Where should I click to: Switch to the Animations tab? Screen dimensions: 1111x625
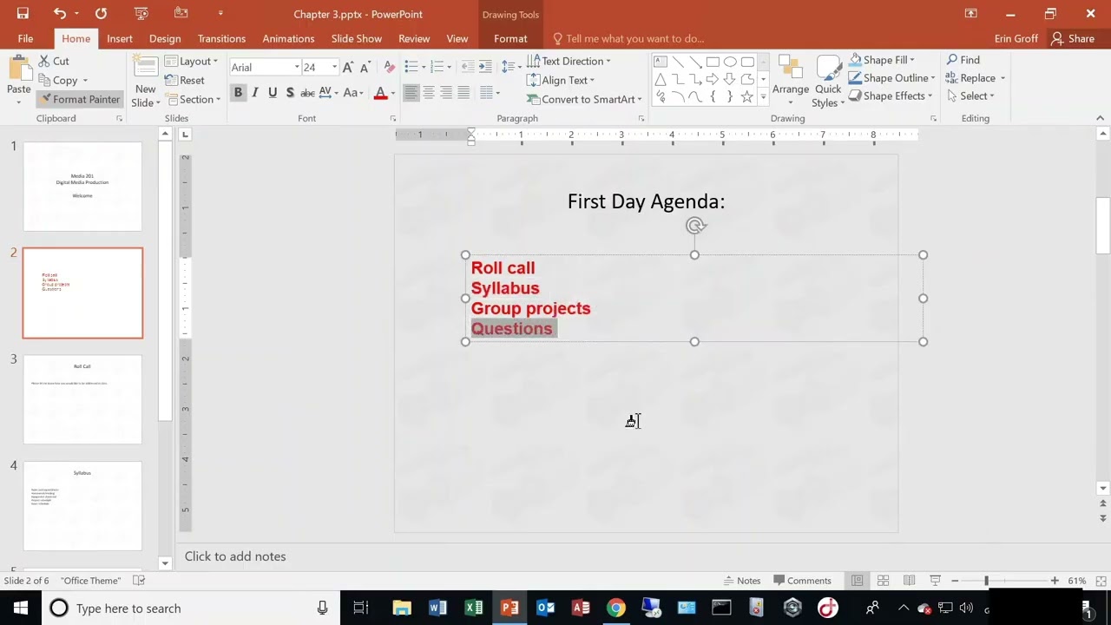click(x=288, y=38)
